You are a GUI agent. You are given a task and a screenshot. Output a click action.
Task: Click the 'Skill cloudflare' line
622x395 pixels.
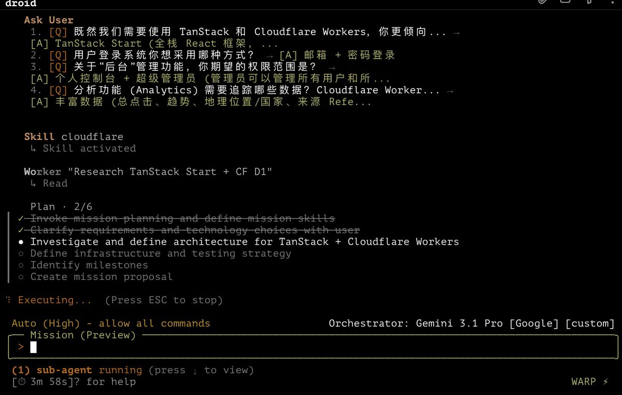coord(74,137)
